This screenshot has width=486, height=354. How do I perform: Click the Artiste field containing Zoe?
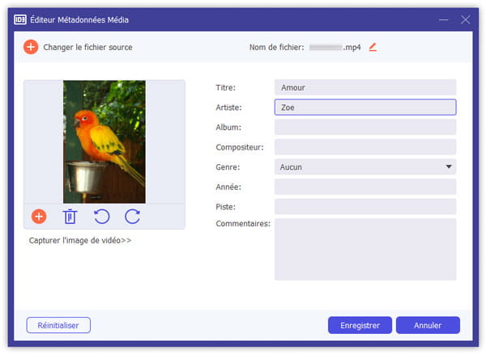tap(364, 107)
